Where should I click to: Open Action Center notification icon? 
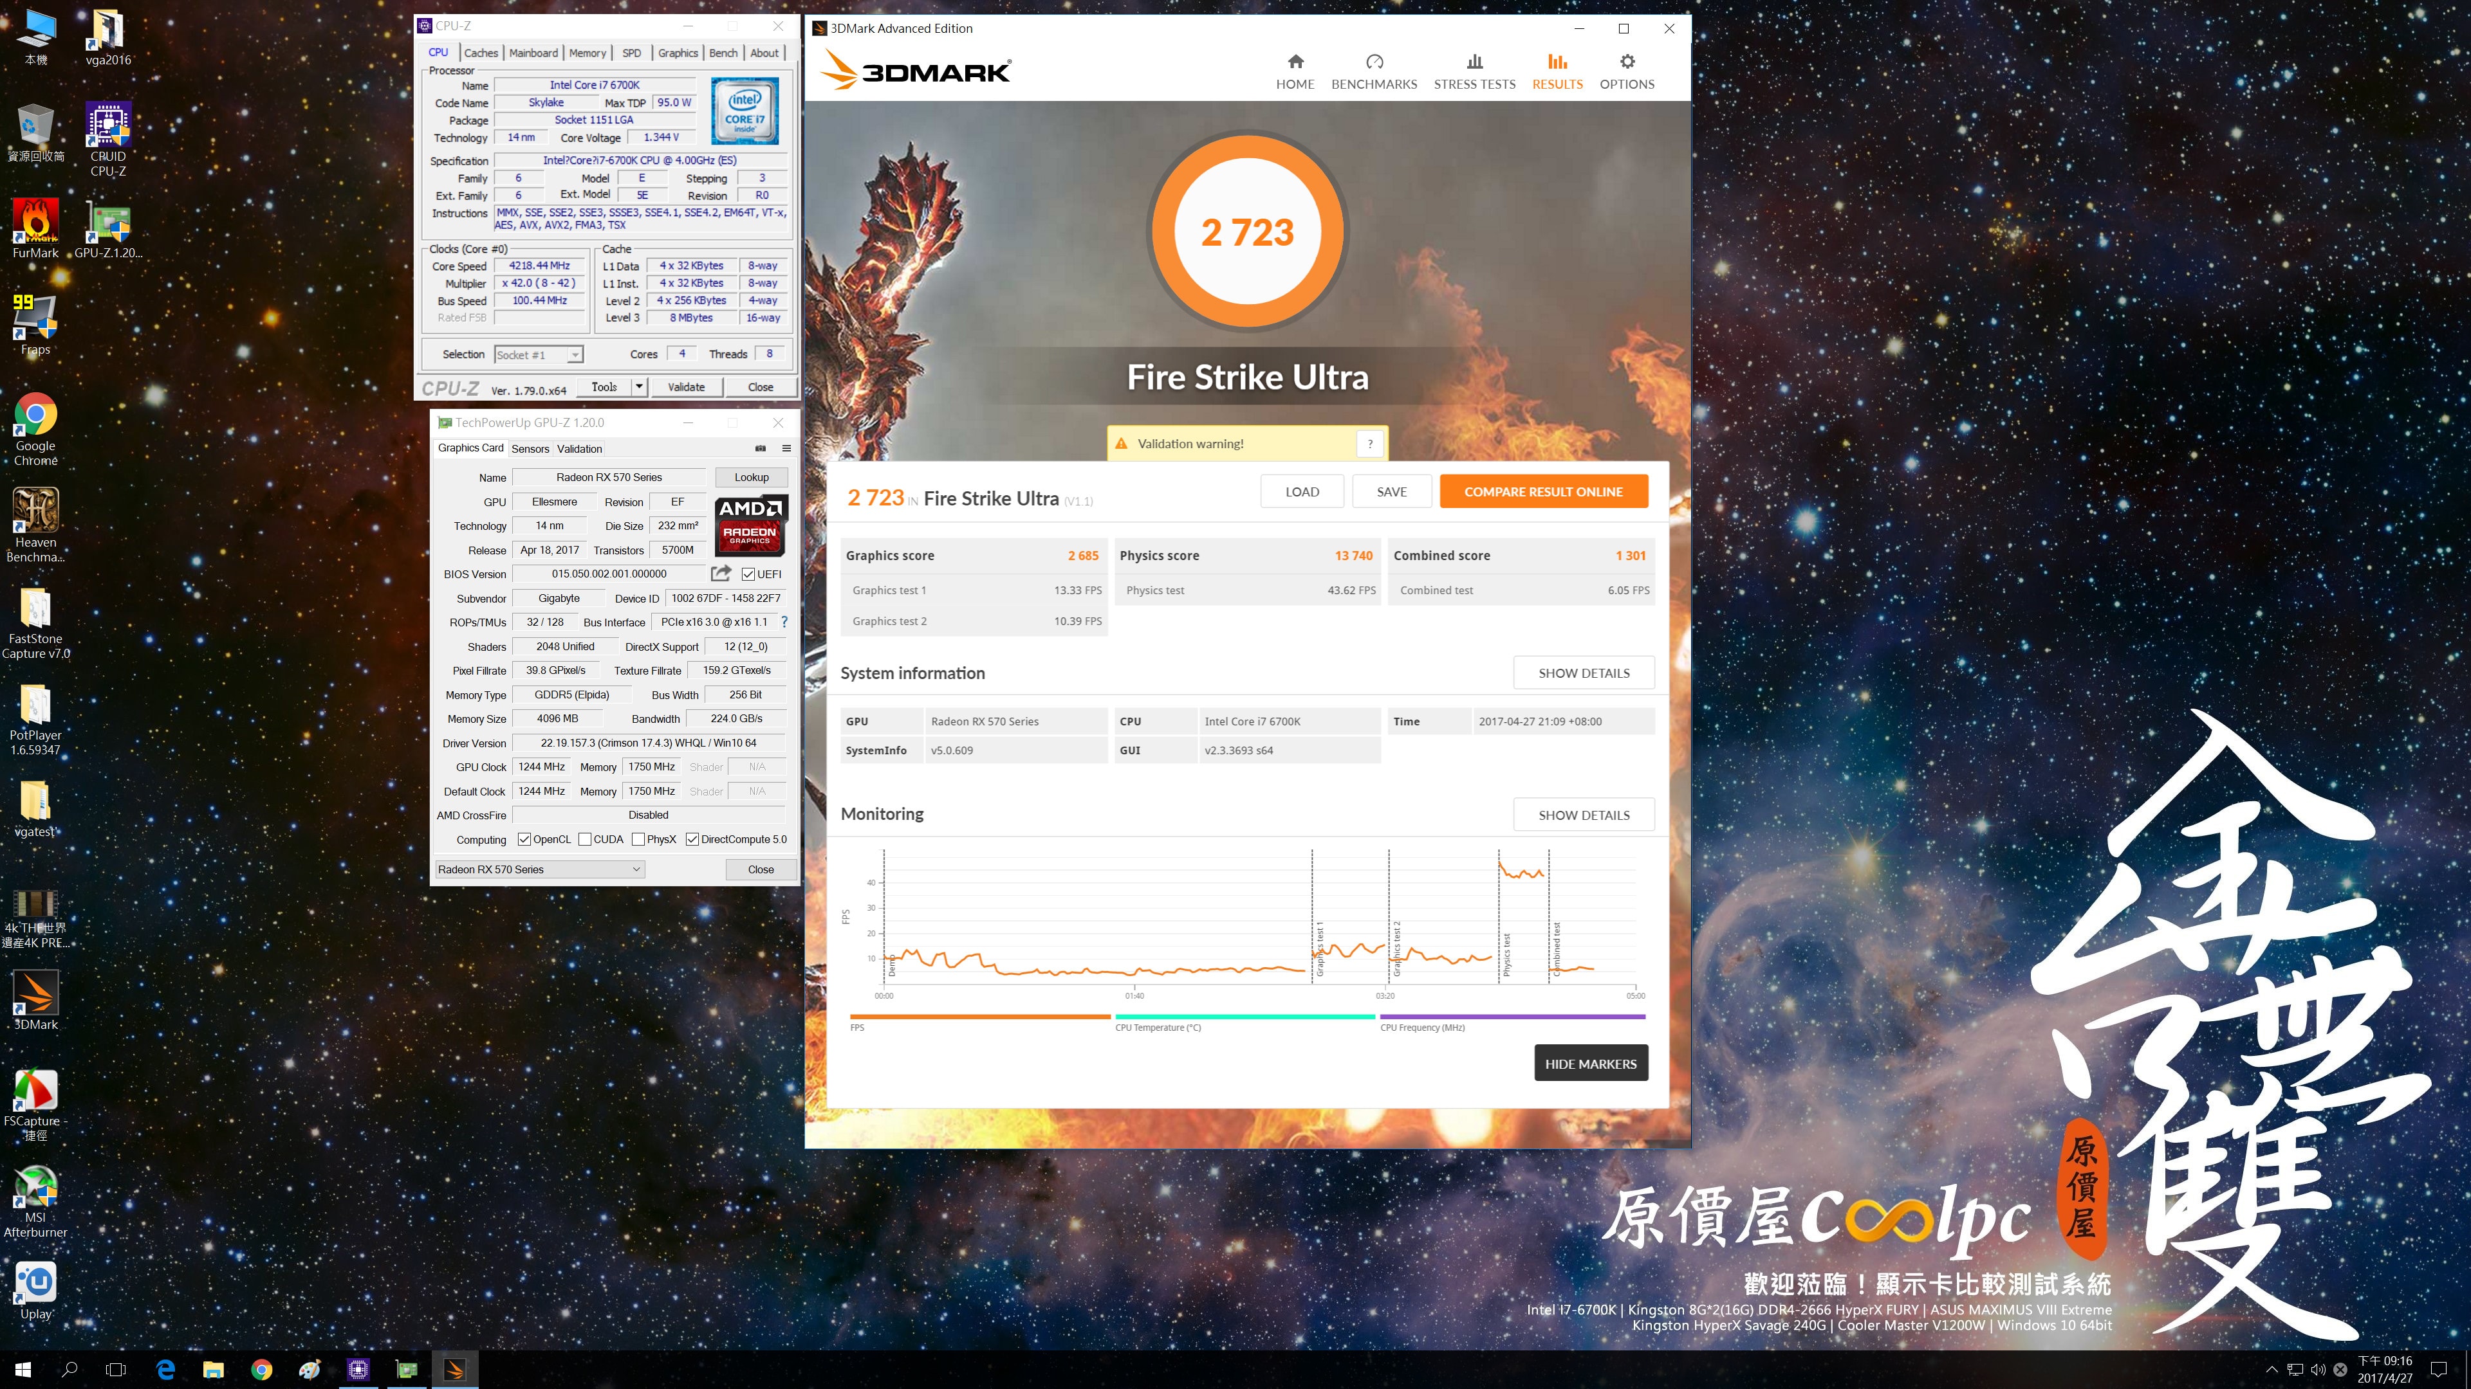[2438, 1369]
